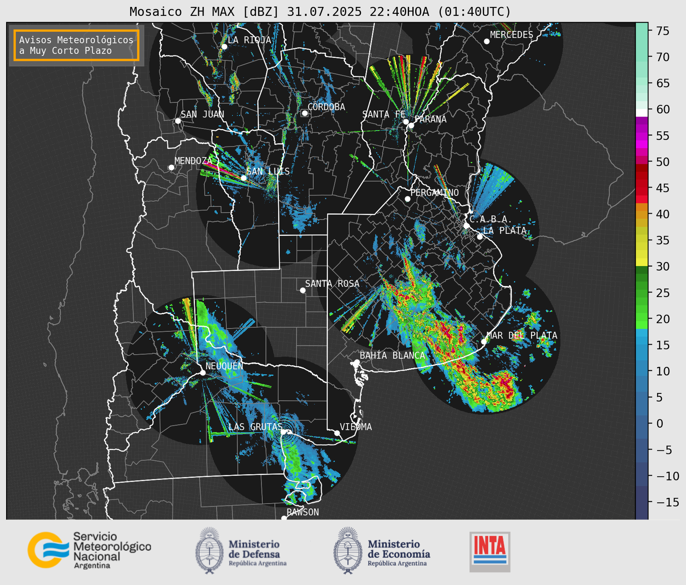Click the Paraná city marker
The height and width of the screenshot is (585, 686).
pos(411,125)
